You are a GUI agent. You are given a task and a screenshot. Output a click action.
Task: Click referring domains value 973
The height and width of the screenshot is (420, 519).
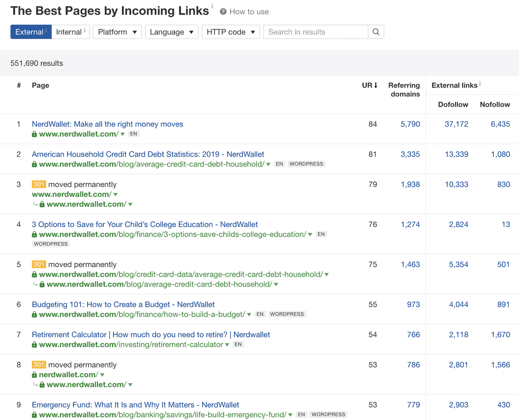pyautogui.click(x=413, y=304)
